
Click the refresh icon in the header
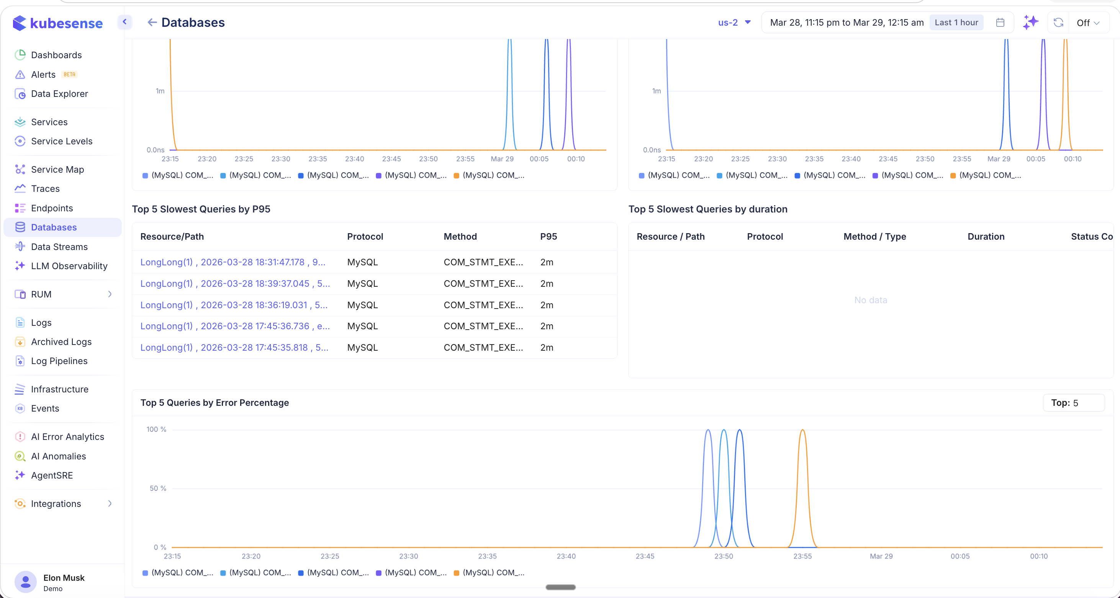pyautogui.click(x=1058, y=22)
